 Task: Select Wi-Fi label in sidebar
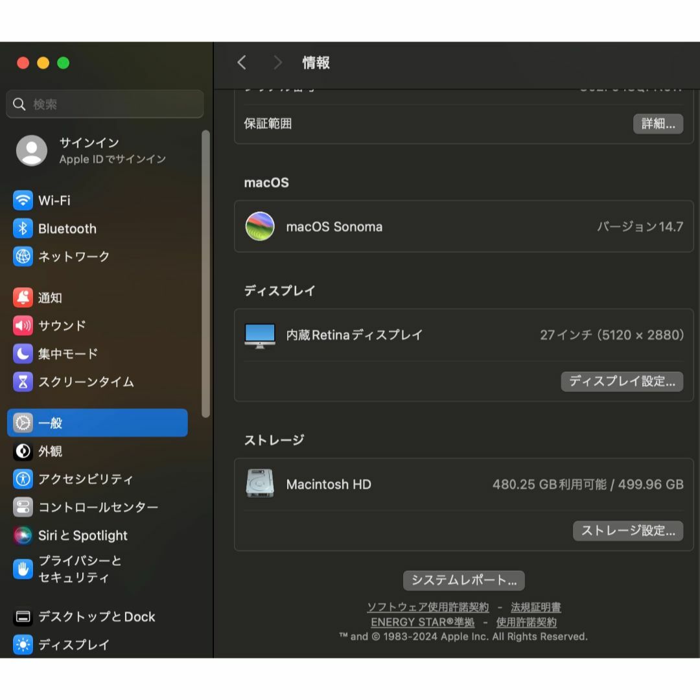click(x=54, y=200)
